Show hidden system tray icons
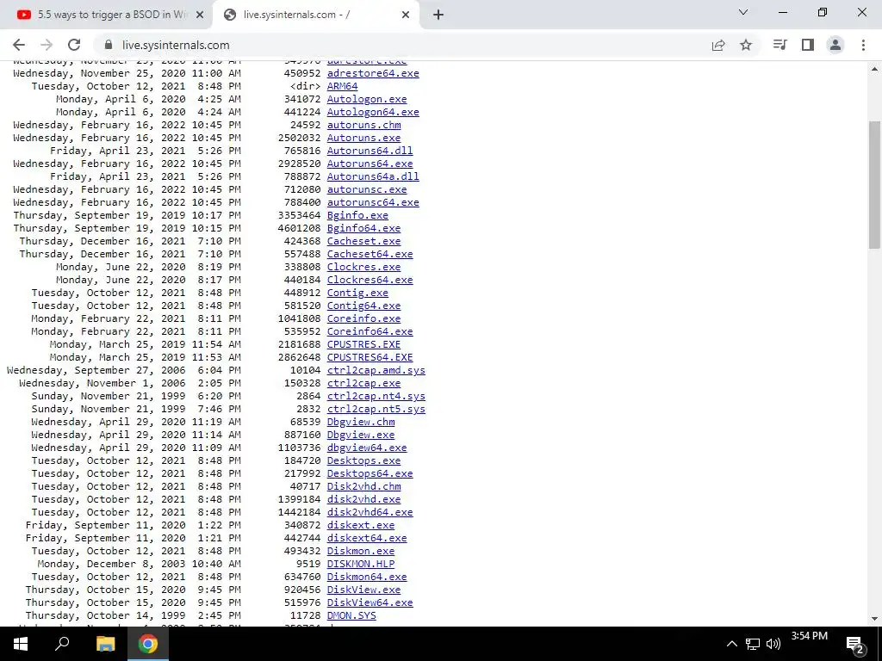882x661 pixels. 732,644
